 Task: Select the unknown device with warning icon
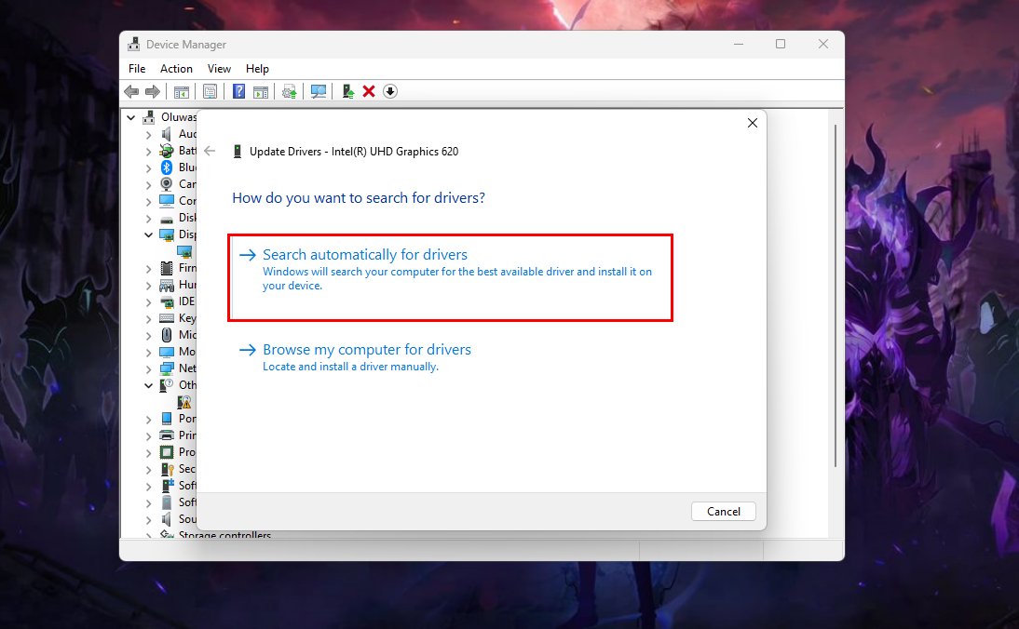pyautogui.click(x=184, y=402)
